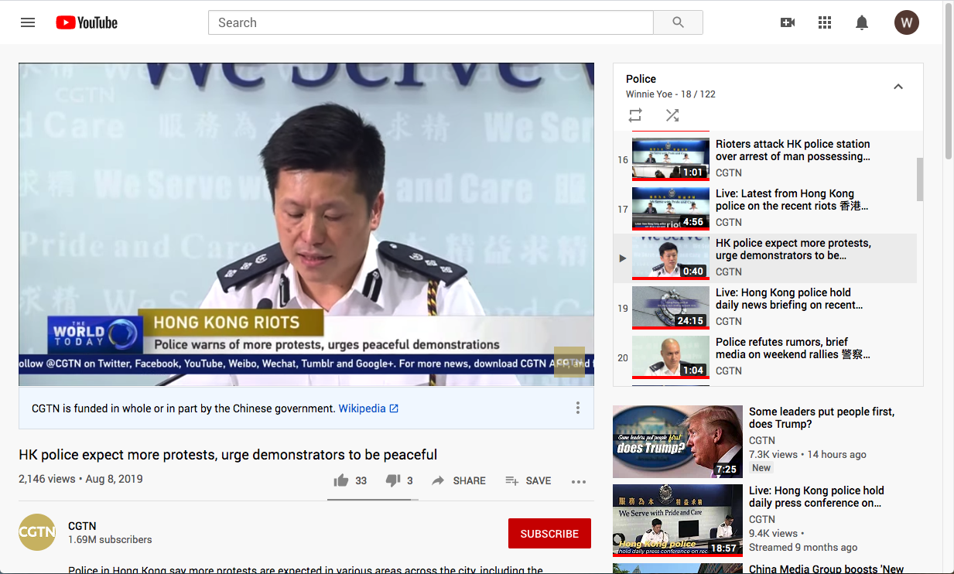Image resolution: width=954 pixels, height=574 pixels.
Task: Subscribe to the CGTN channel
Action: [x=549, y=534]
